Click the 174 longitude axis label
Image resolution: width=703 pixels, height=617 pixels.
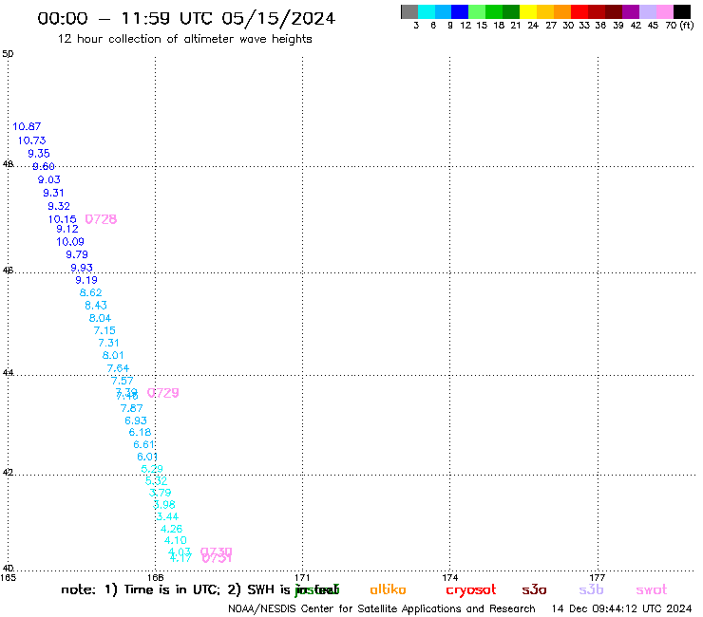click(x=449, y=578)
